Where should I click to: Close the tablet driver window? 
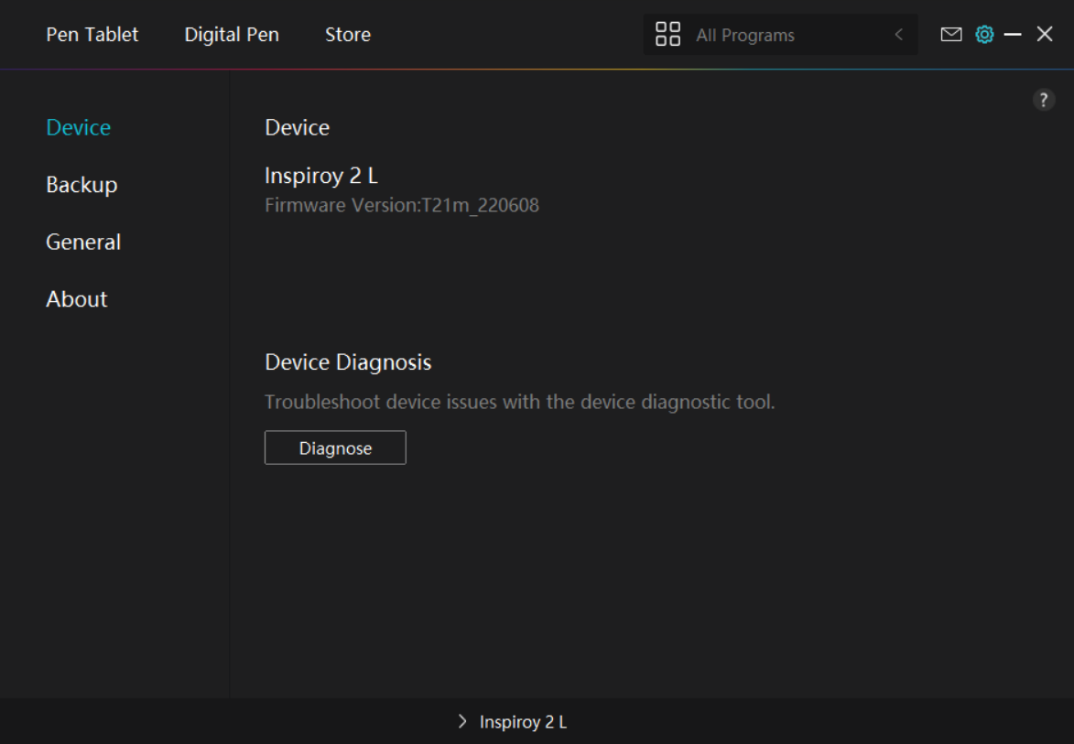1045,35
